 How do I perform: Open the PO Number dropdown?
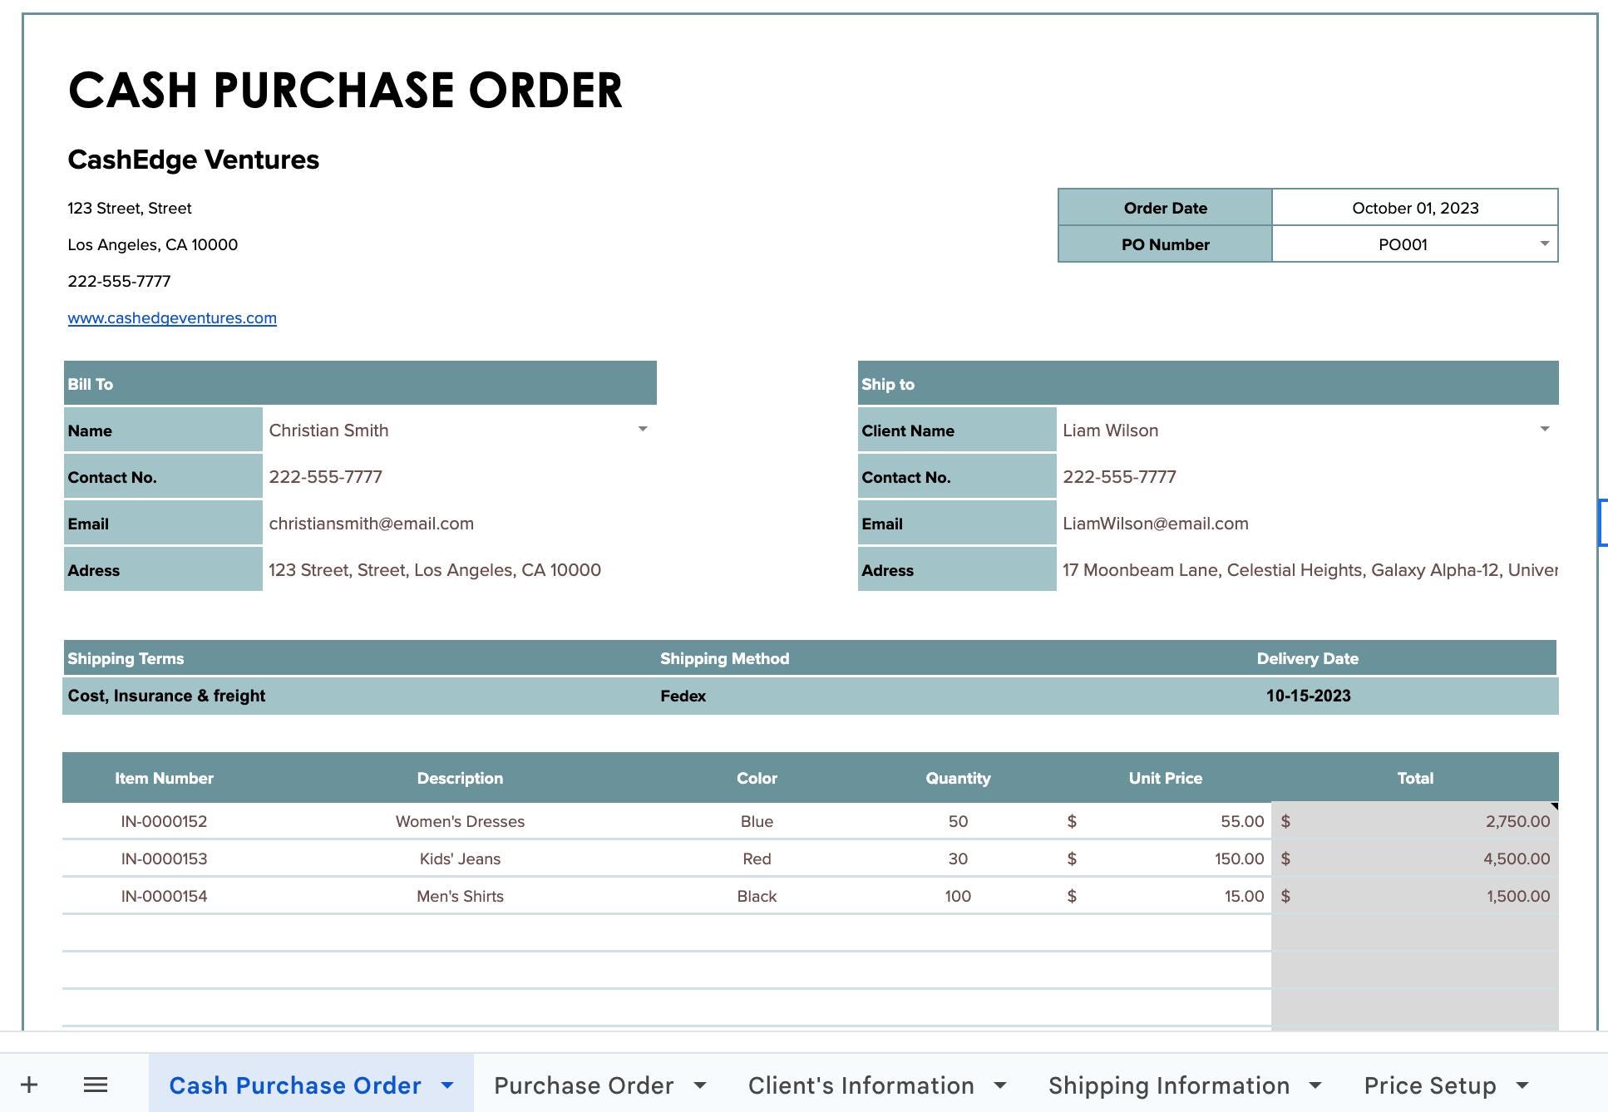1544,244
